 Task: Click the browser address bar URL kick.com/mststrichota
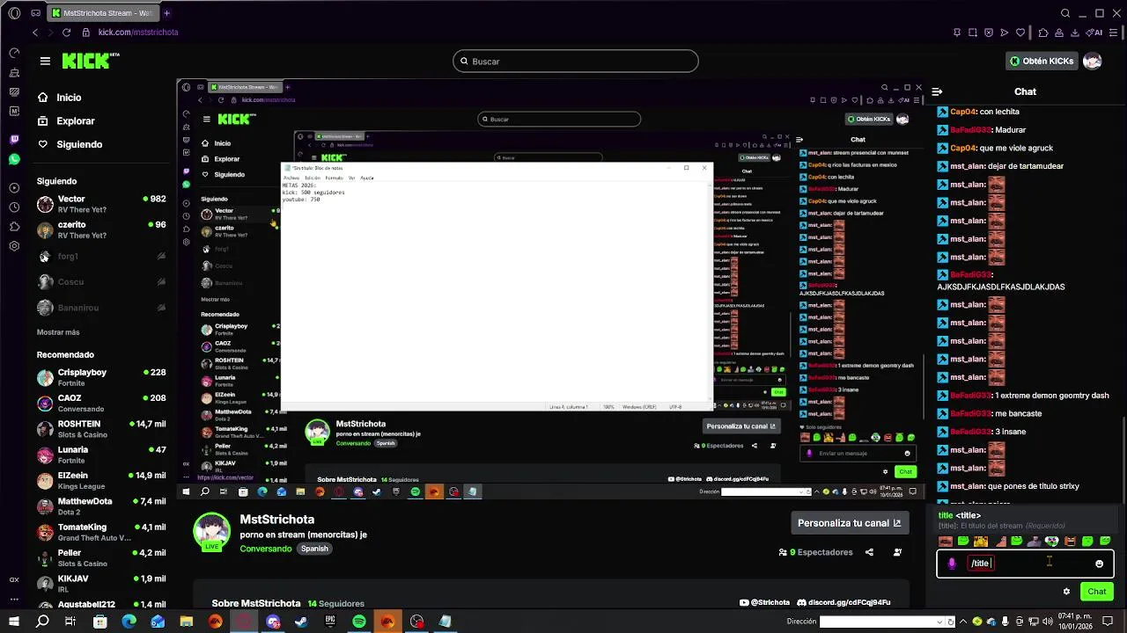(138, 33)
